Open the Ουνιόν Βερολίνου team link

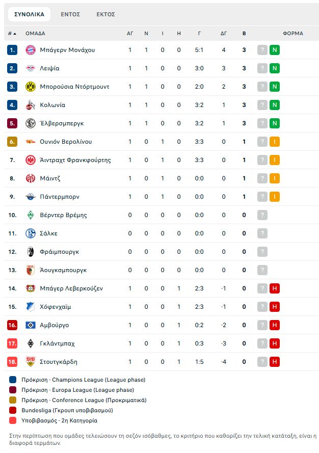(x=66, y=142)
